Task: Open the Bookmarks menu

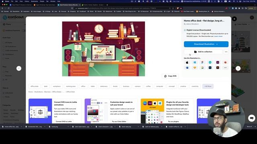Action: pos(35,1)
